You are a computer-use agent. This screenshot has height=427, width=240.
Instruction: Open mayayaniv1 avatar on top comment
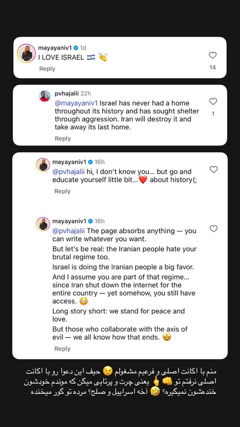point(26,53)
